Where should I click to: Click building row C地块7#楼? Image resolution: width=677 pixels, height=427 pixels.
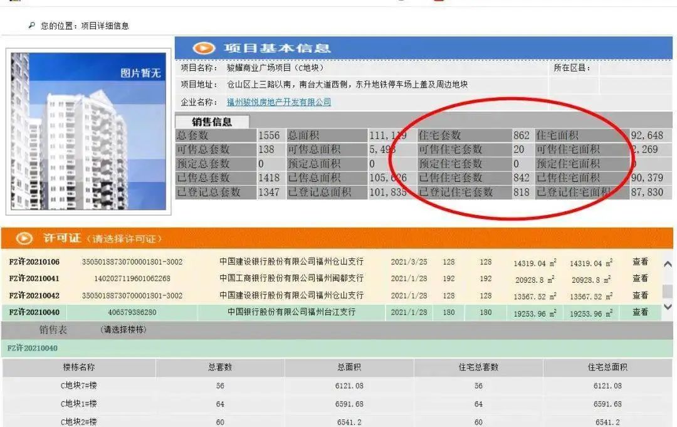[x=338, y=386]
